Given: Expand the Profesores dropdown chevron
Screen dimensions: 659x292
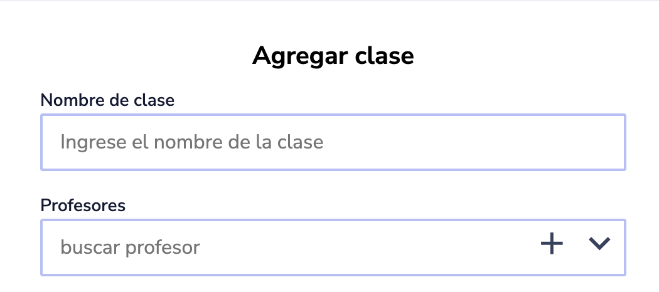Looking at the screenshot, I should click(599, 244).
